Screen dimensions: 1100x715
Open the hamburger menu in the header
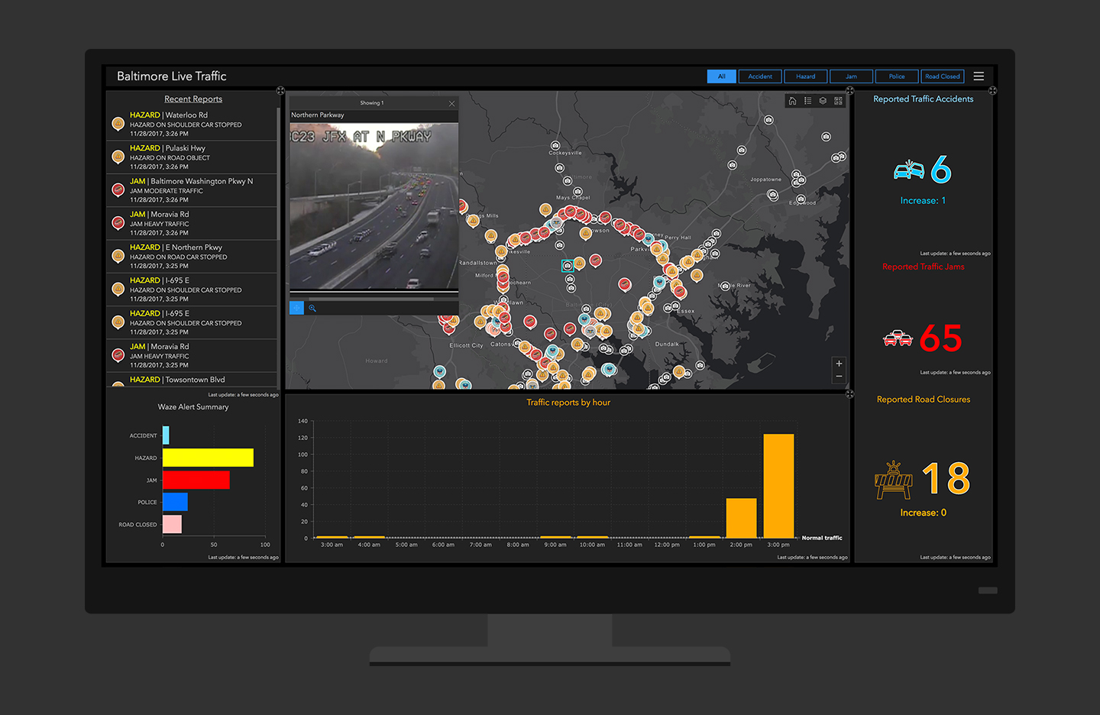(x=979, y=76)
